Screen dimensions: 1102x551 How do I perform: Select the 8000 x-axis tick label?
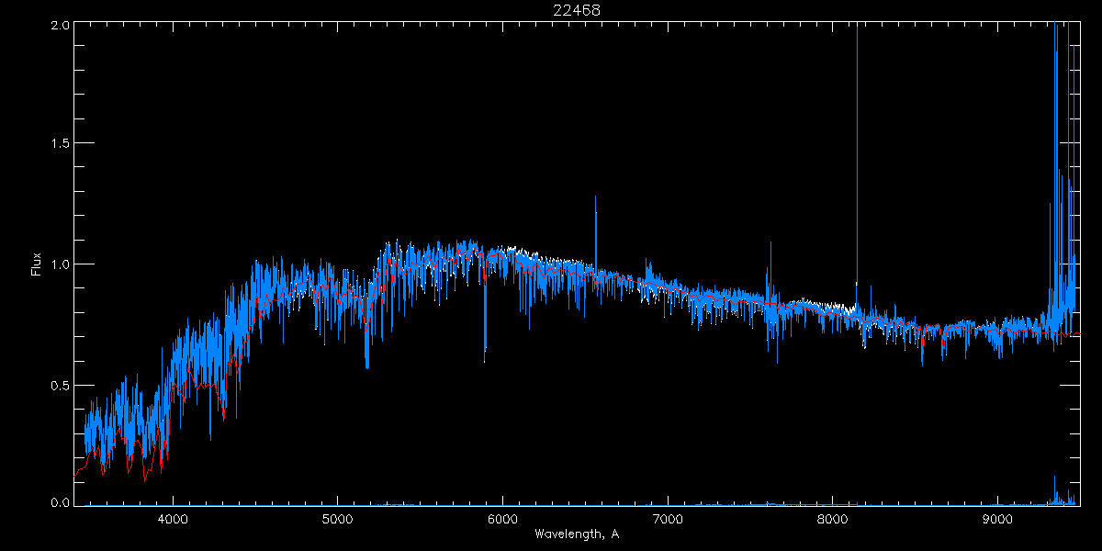[833, 518]
